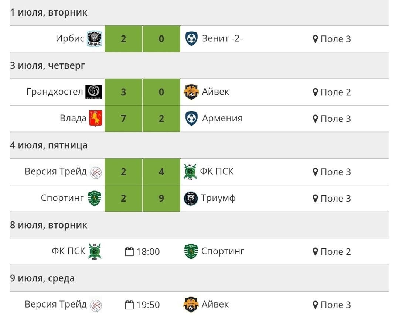Open the Триумф team link
399x316 pixels.
[x=218, y=198]
